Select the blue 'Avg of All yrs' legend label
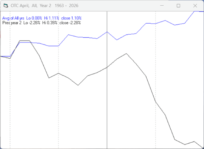 tap(13, 18)
